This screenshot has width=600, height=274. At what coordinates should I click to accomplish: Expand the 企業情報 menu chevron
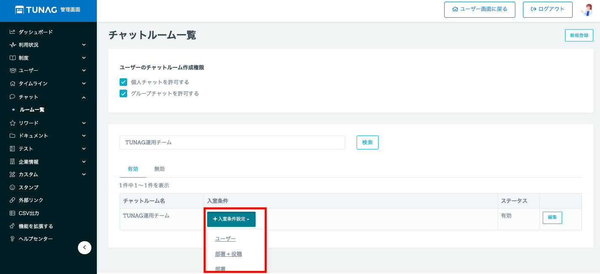coord(84,162)
